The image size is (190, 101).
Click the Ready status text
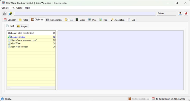(x=8, y=99)
